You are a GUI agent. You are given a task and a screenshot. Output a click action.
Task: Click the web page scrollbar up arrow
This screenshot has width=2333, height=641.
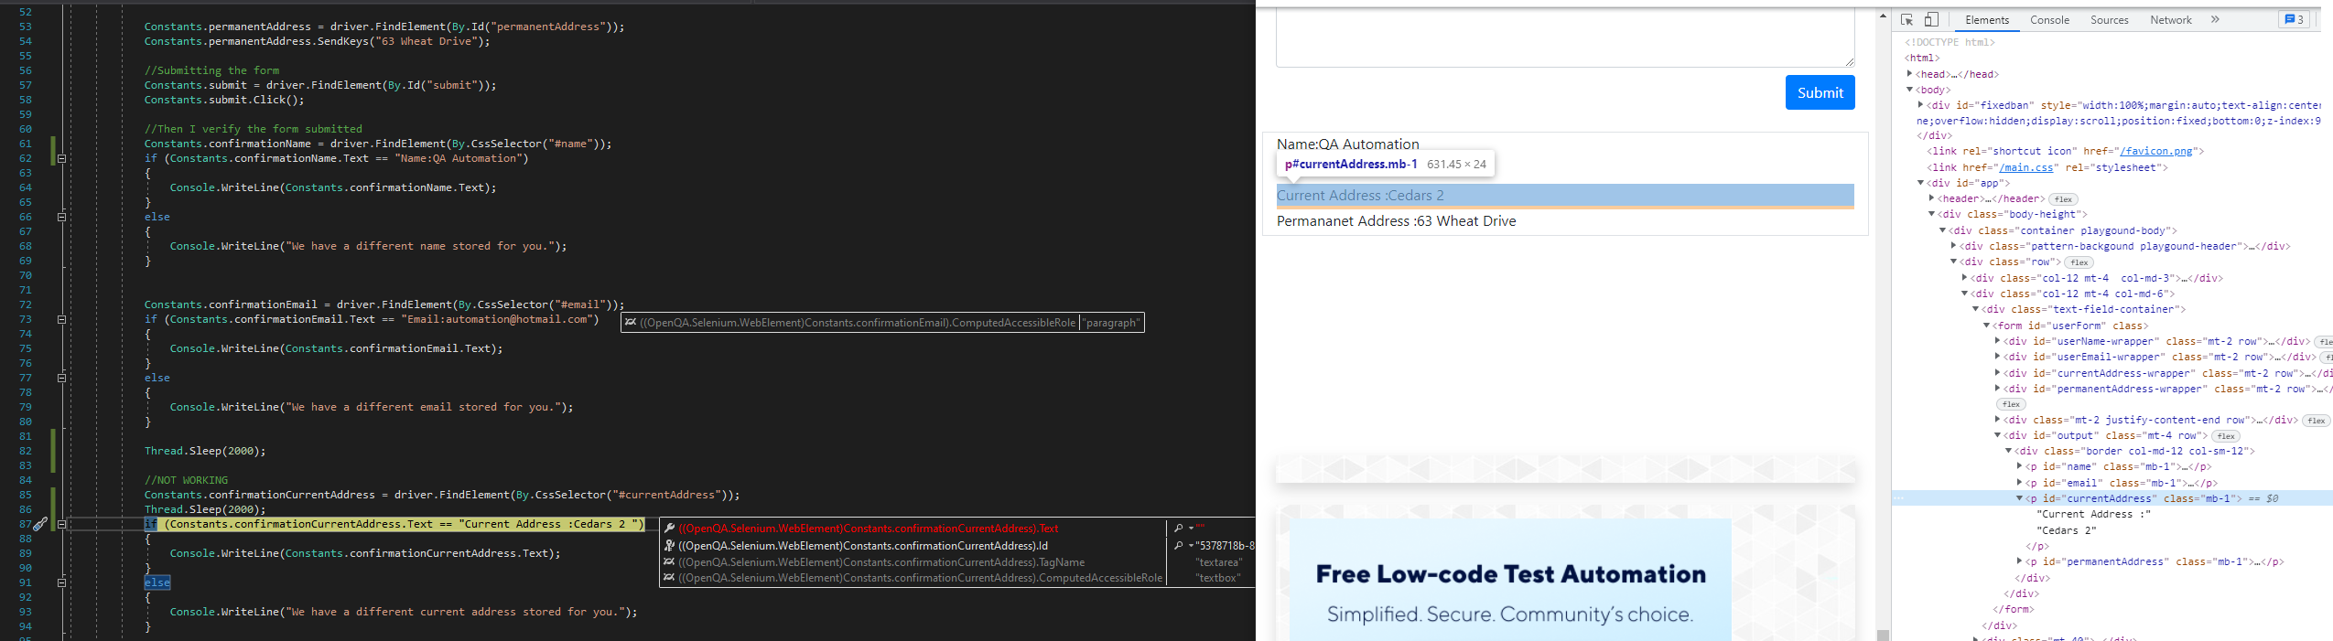1883,16
